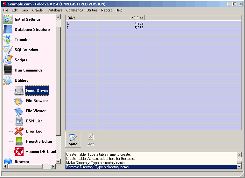Click the Transfer globe icon

click(x=8, y=40)
